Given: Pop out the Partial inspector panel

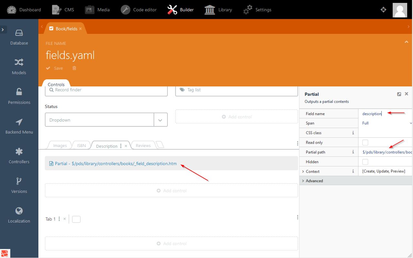Looking at the screenshot, I should tap(399, 94).
